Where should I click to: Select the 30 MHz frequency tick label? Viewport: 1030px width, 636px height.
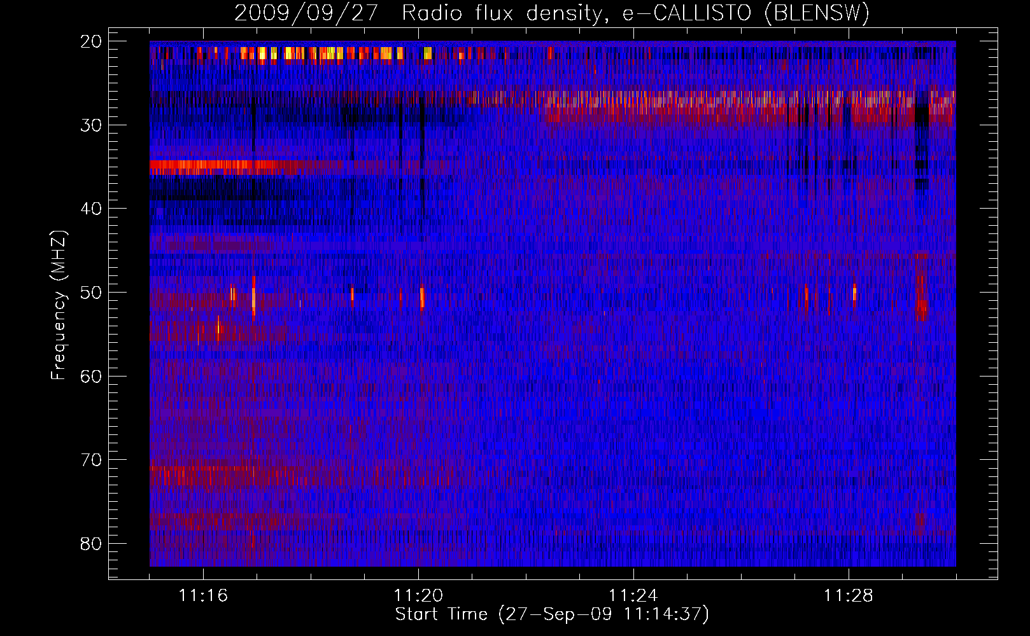point(92,125)
